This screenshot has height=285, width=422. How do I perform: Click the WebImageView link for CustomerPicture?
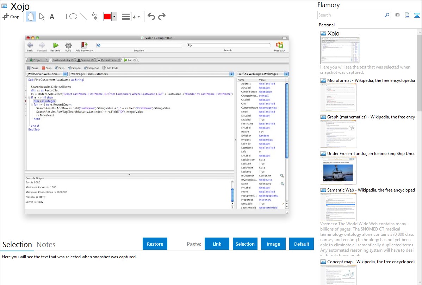tap(268, 108)
